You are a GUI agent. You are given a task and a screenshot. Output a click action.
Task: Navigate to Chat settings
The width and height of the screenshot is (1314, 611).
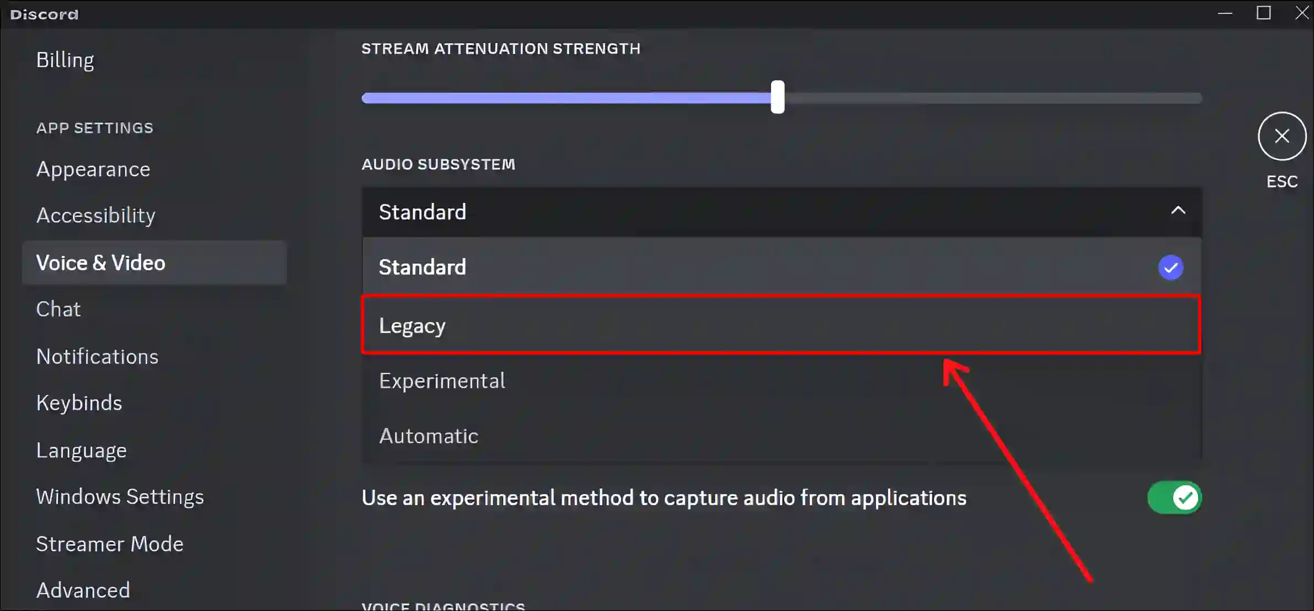(58, 309)
